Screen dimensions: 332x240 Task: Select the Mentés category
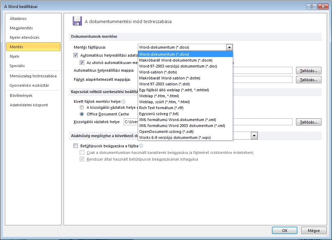pyautogui.click(x=33, y=47)
